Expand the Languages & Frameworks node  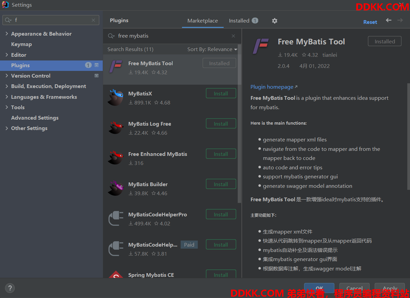point(7,97)
